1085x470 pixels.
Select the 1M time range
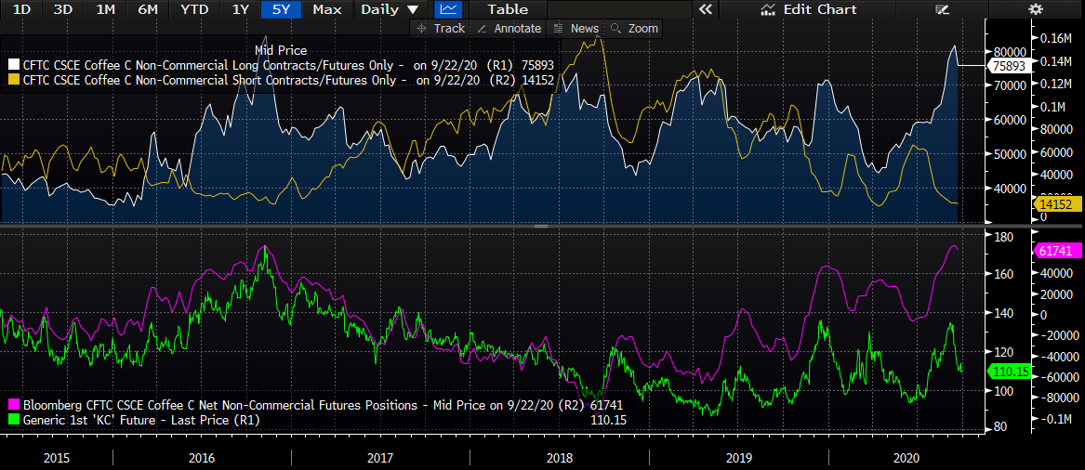click(x=106, y=9)
